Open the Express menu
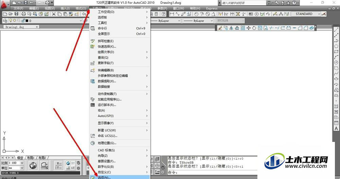340x179 pixels. click(x=211, y=8)
